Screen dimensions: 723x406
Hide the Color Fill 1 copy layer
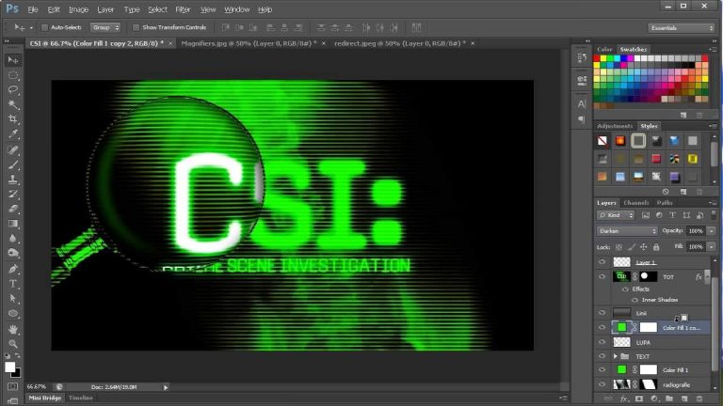(602, 328)
